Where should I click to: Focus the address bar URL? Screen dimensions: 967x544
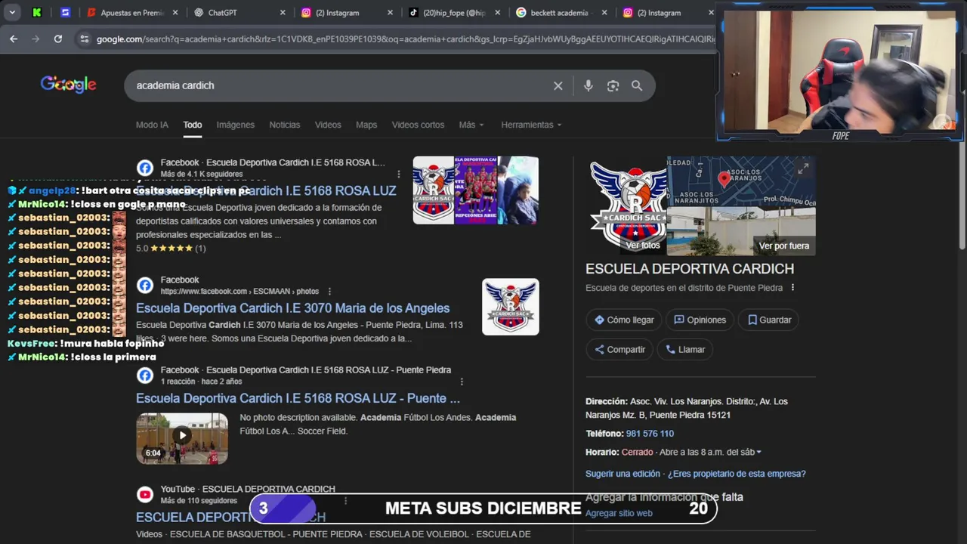(x=405, y=39)
